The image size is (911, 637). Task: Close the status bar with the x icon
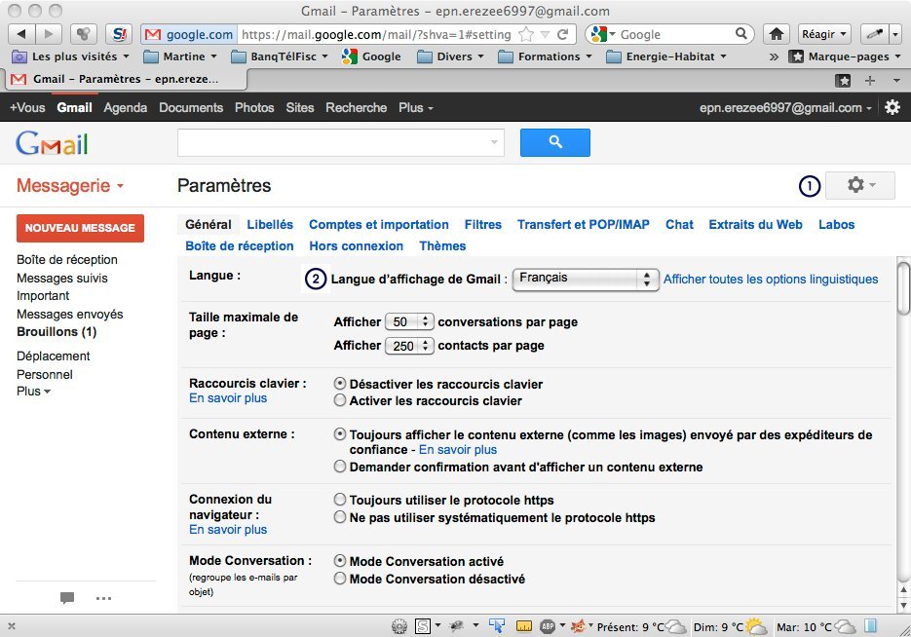click(x=12, y=626)
